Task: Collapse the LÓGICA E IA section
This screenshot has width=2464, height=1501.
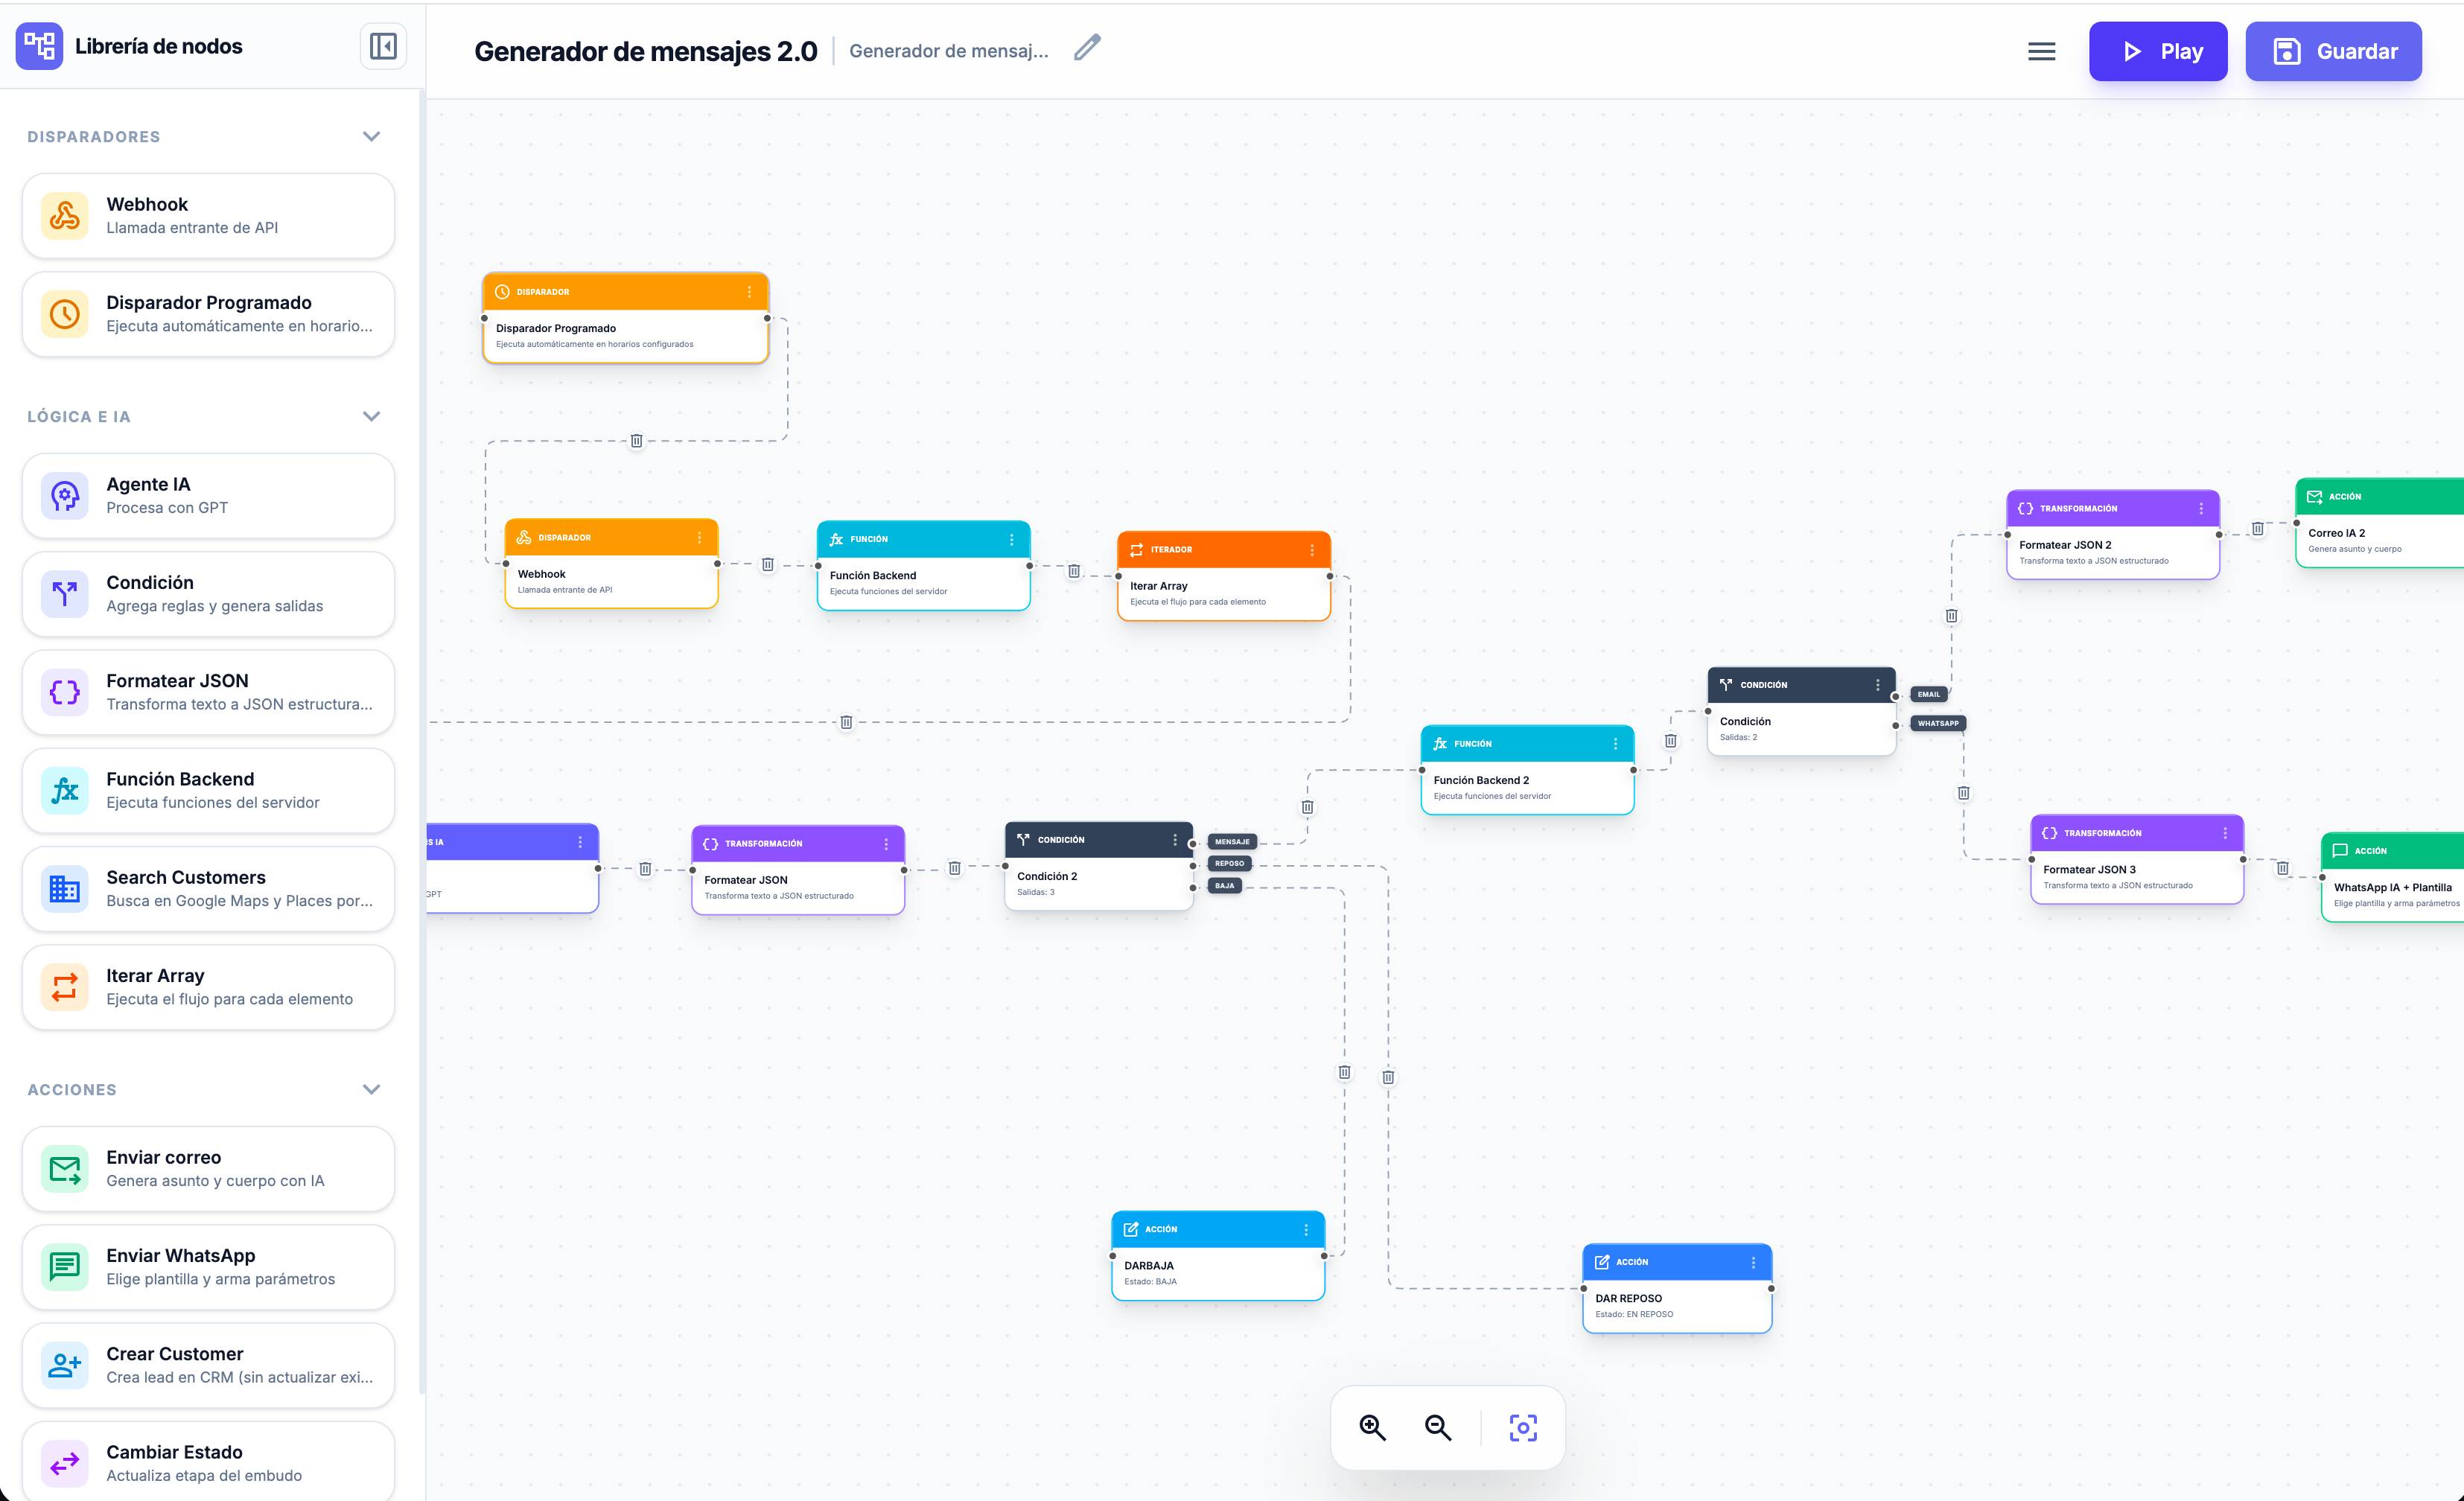Action: coord(371,416)
